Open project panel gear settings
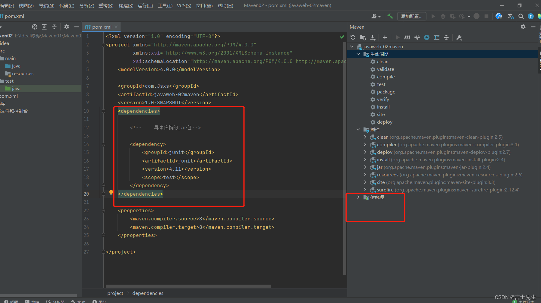The image size is (541, 303). tap(67, 27)
